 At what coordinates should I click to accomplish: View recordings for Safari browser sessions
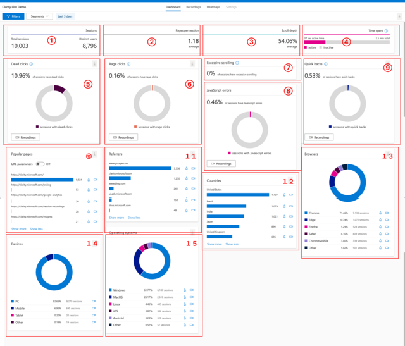coord(387,233)
